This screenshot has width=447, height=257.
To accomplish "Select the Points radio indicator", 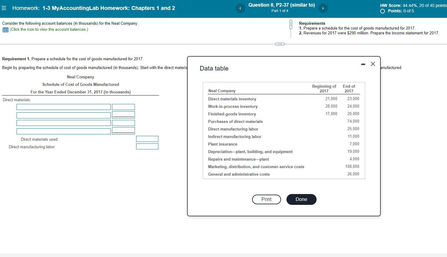I will (382, 11).
